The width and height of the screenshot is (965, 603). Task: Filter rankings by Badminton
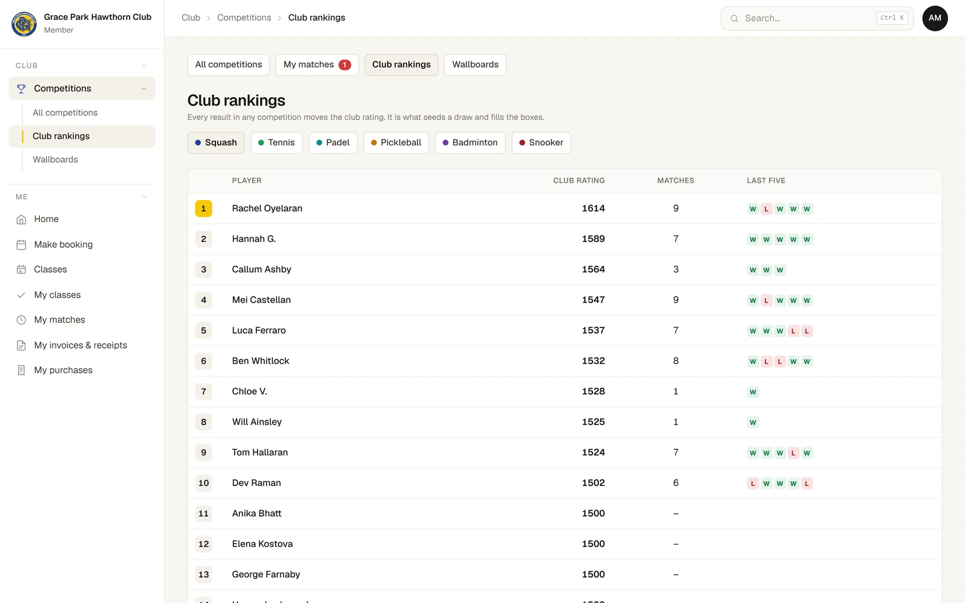470,143
